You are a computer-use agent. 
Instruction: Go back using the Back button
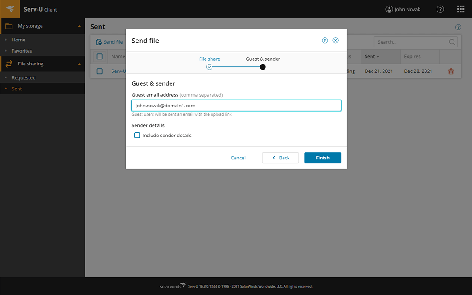[x=280, y=158]
